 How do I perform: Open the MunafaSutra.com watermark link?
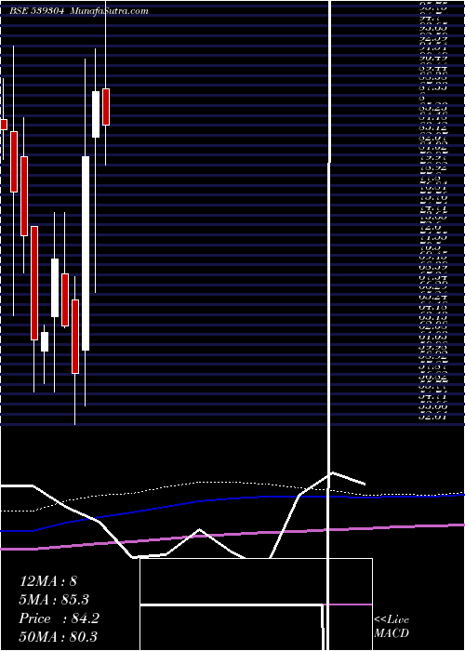point(109,11)
